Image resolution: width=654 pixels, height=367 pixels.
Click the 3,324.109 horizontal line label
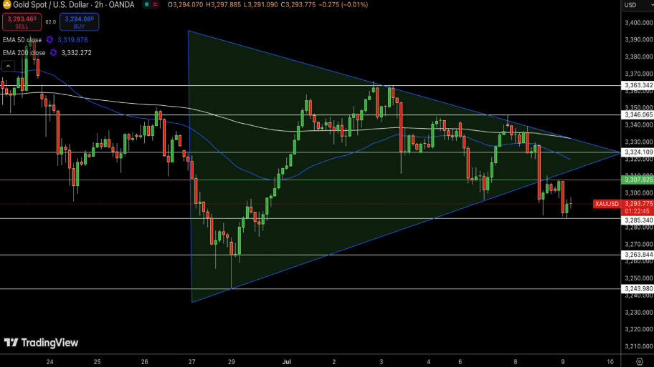click(x=638, y=152)
